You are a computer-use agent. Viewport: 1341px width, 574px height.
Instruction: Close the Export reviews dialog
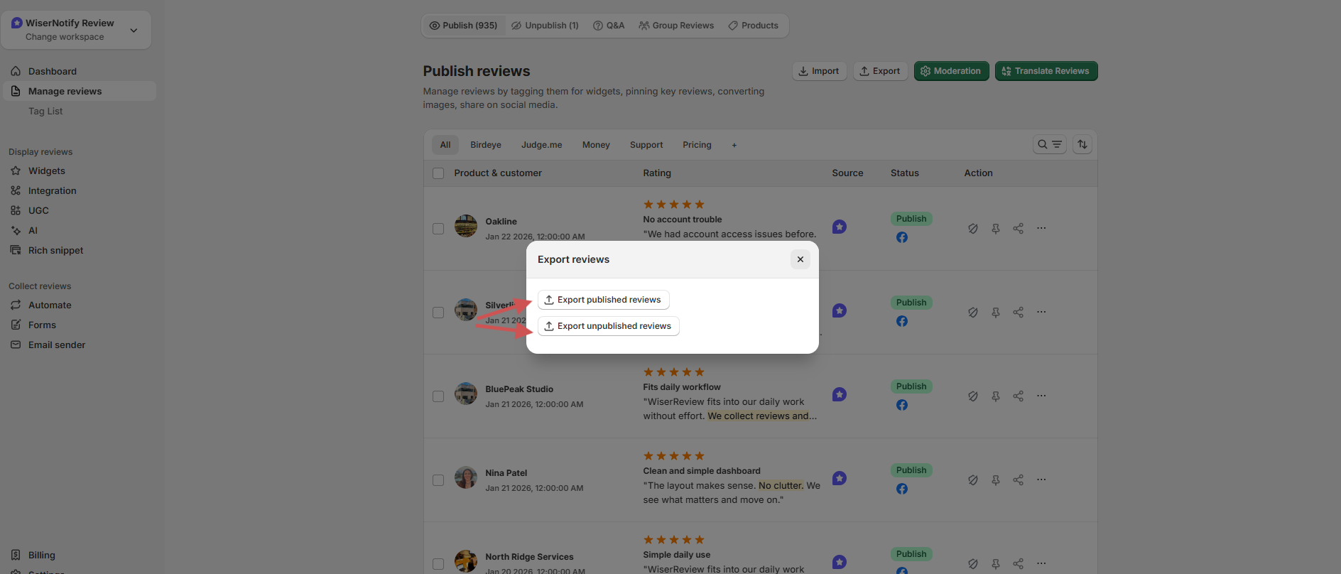[x=800, y=259]
